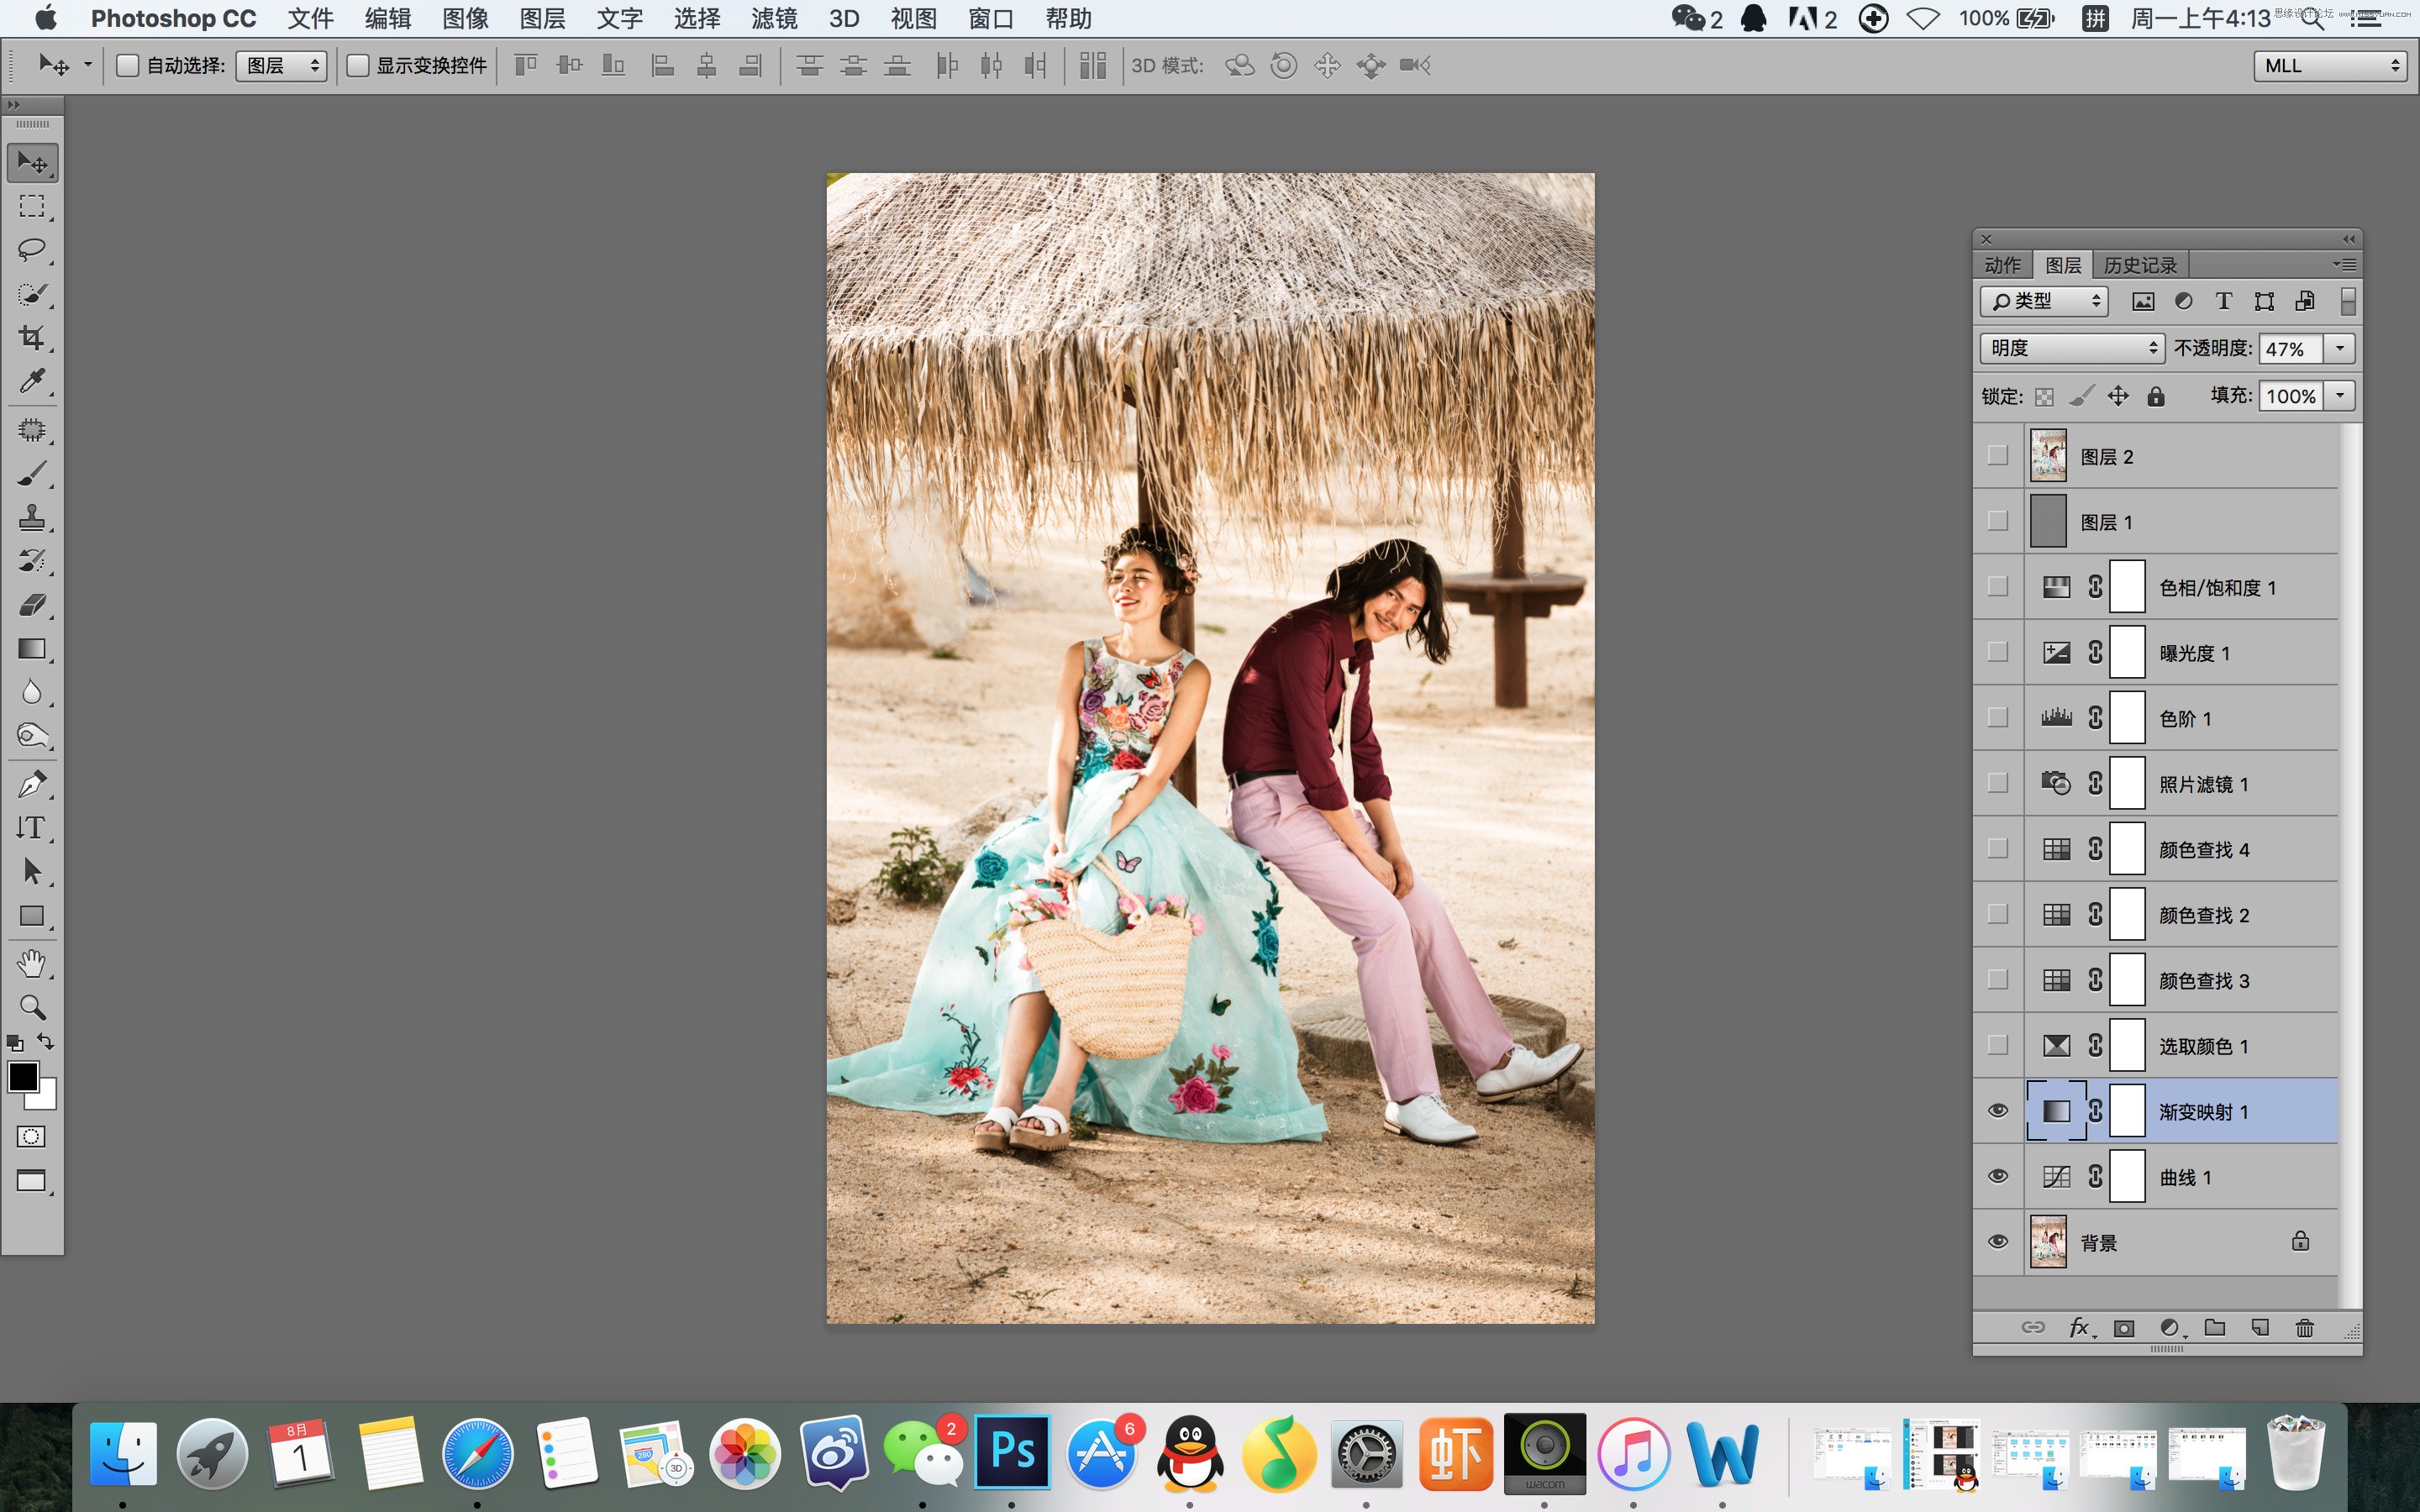Activate the Hand tool
This screenshot has height=1512, width=2420.
(x=32, y=963)
